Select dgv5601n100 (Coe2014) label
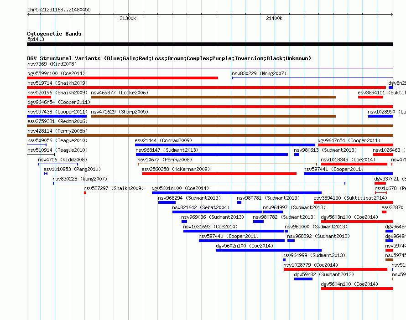406x320 pixels. pyautogui.click(x=180, y=188)
